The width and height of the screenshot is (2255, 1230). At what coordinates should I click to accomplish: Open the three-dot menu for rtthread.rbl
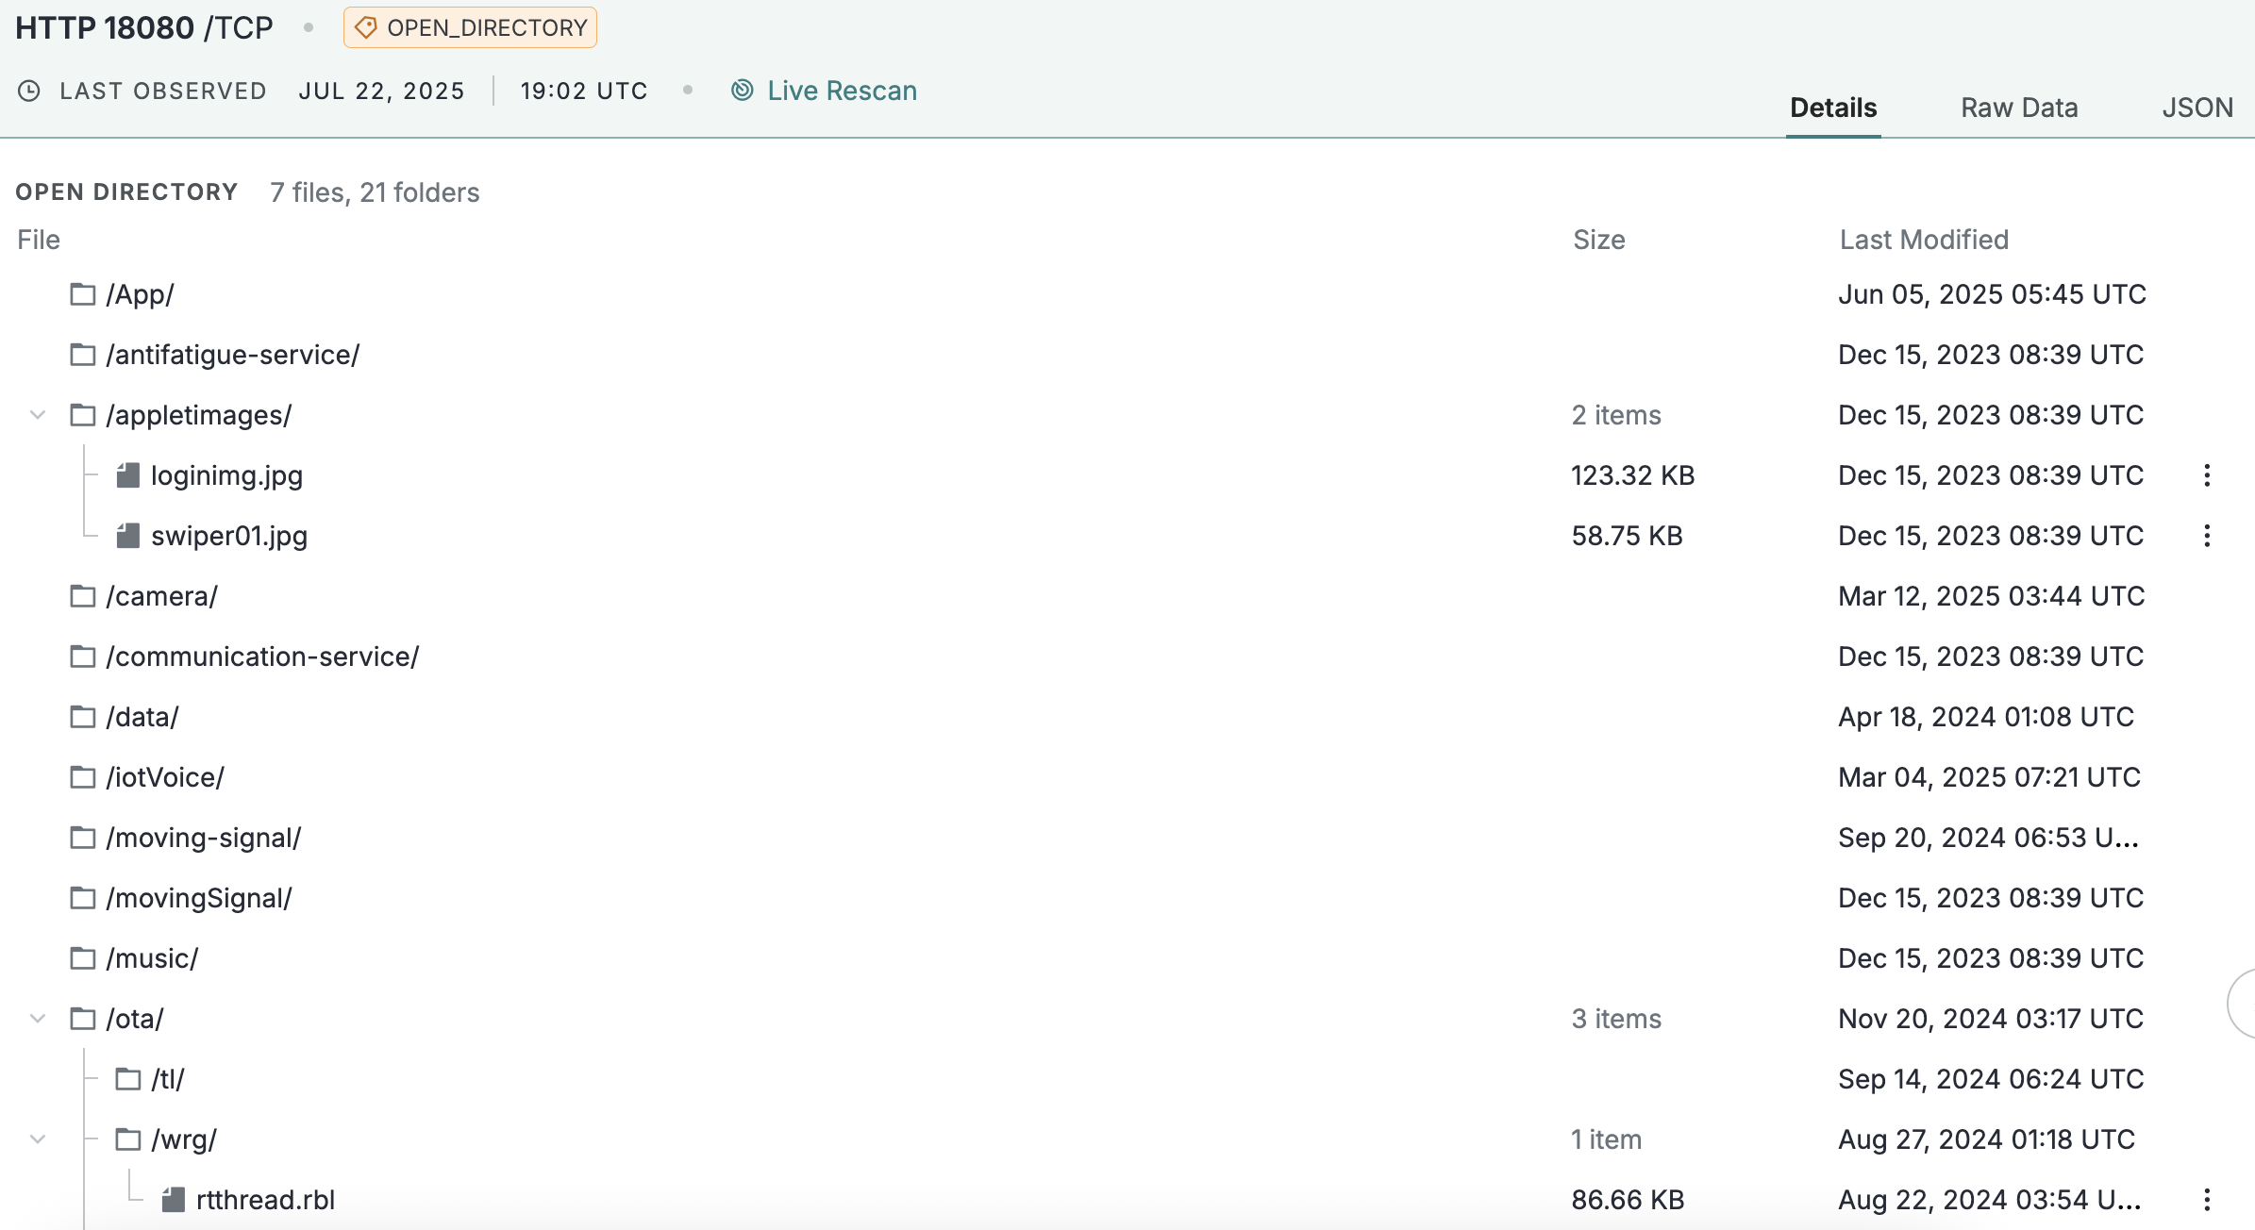coord(2207,1200)
